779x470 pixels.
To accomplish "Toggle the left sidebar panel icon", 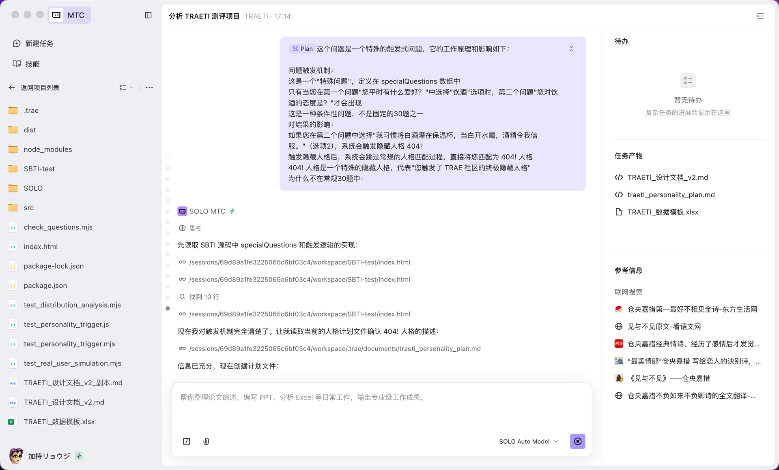I will coord(148,15).
